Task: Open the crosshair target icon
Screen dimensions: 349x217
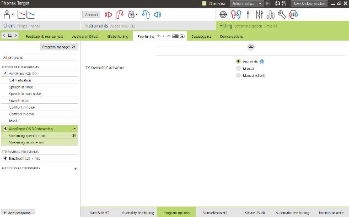Action: tap(223, 15)
